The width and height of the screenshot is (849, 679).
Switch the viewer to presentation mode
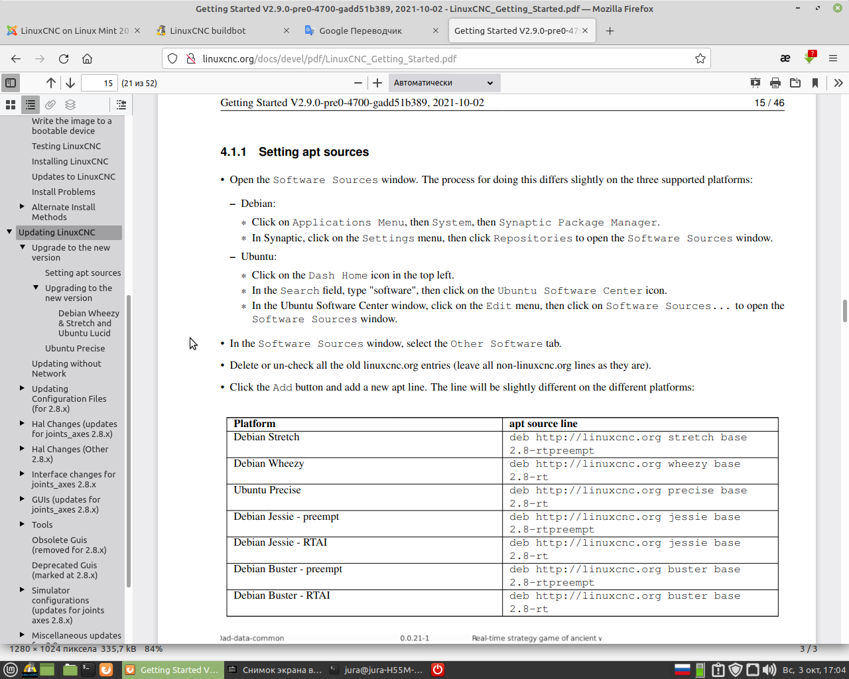pos(755,83)
